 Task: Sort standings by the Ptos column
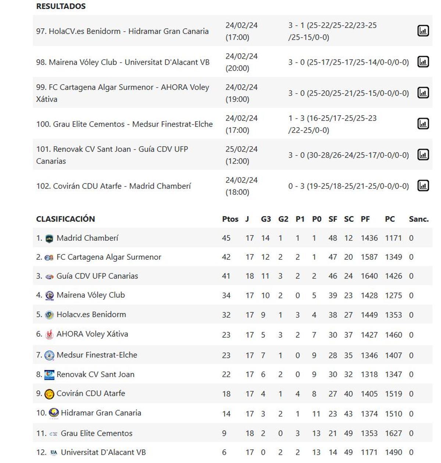230,219
